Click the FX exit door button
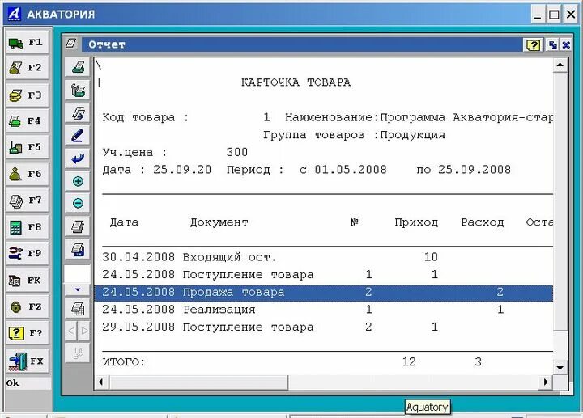 28,361
